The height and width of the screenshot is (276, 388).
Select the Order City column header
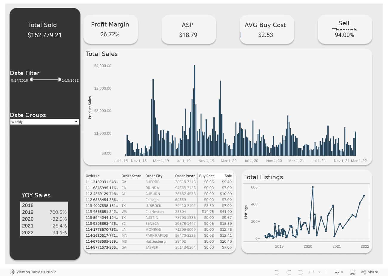(x=154, y=176)
